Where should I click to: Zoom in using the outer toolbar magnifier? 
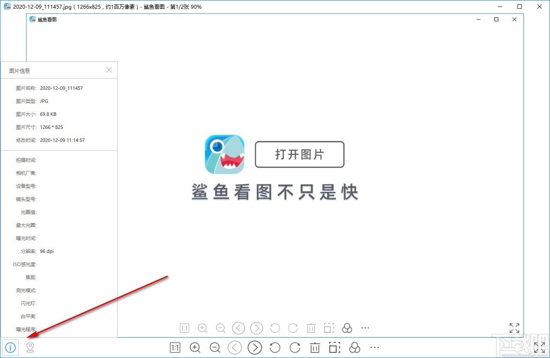click(x=195, y=348)
